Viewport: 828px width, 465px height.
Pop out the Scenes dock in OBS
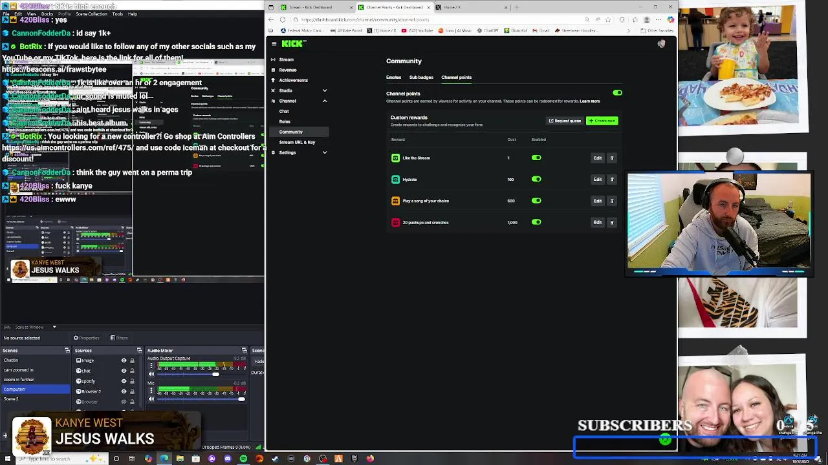tap(67, 351)
